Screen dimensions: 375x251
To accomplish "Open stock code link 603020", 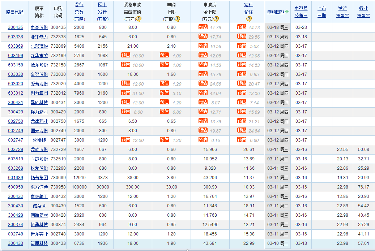I will pos(16,84).
